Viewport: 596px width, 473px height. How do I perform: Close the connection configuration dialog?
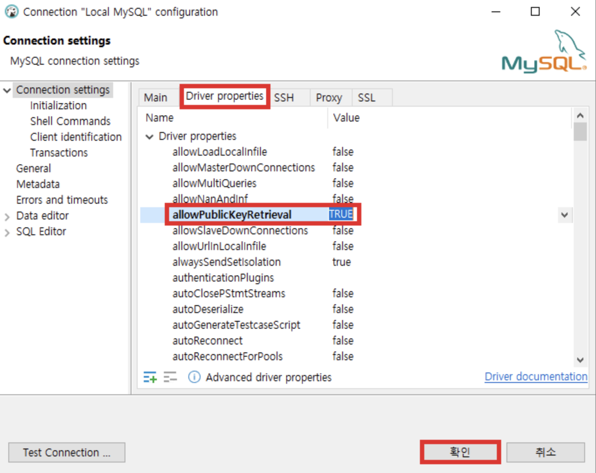click(575, 12)
